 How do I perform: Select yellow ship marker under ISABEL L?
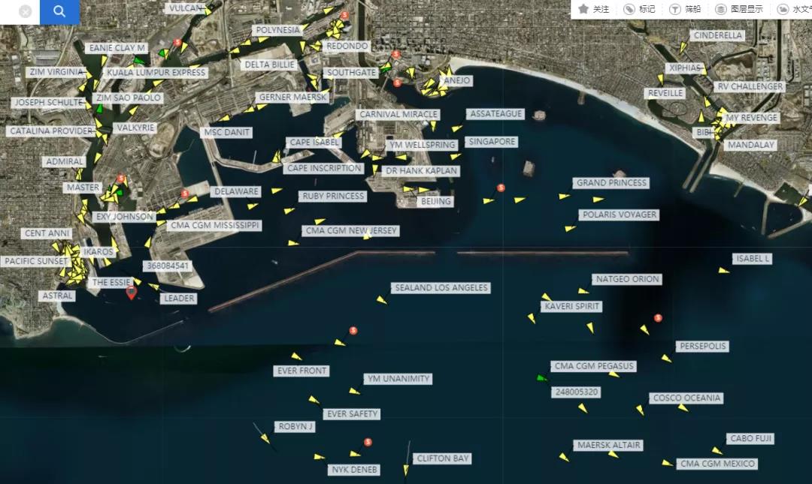pyautogui.click(x=723, y=270)
